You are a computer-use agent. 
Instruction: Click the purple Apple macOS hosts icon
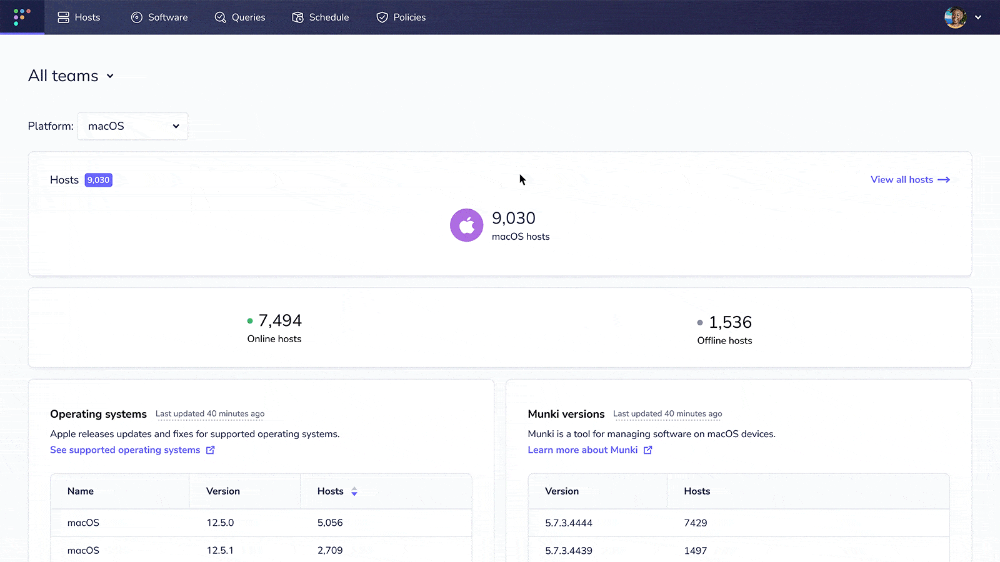[x=466, y=225]
